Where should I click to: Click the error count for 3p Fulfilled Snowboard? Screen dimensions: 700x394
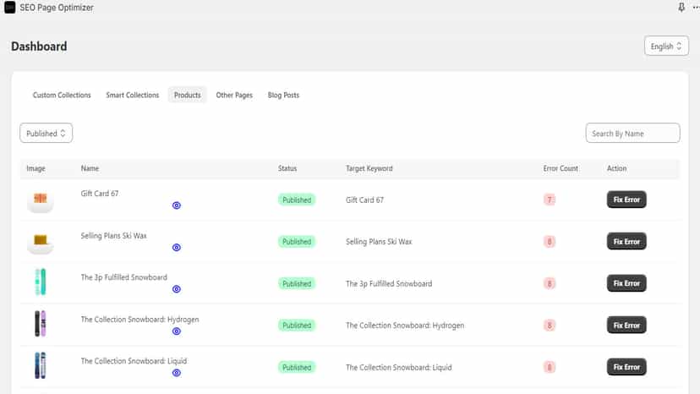[x=550, y=283]
